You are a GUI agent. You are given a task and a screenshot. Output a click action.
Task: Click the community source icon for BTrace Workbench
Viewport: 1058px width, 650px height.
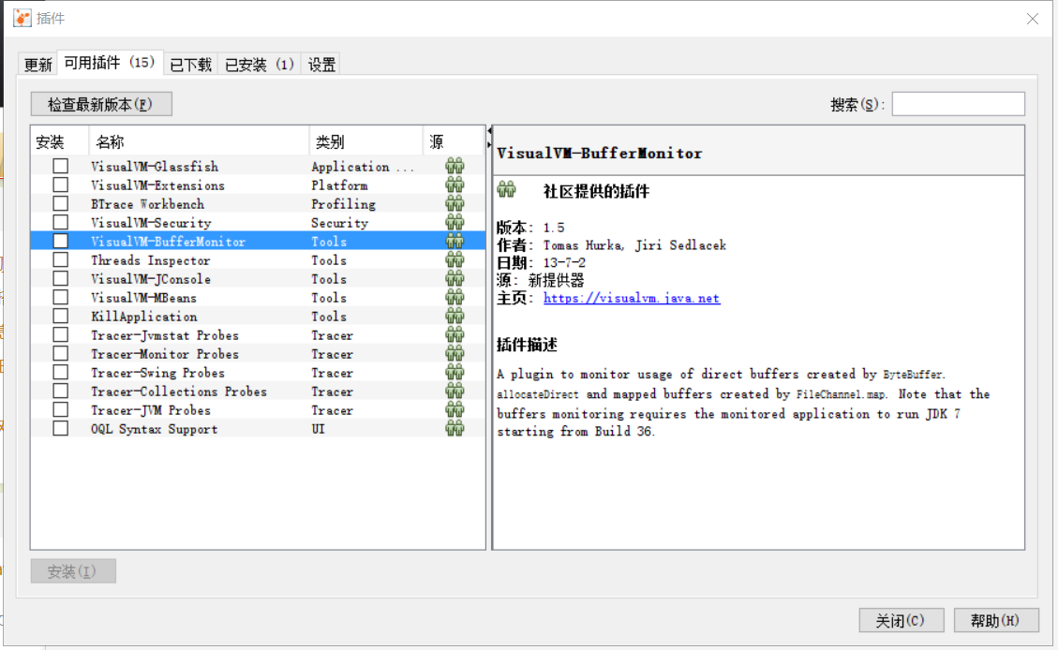tap(454, 203)
